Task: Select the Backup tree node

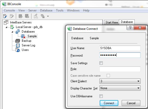Action: tap(27, 41)
